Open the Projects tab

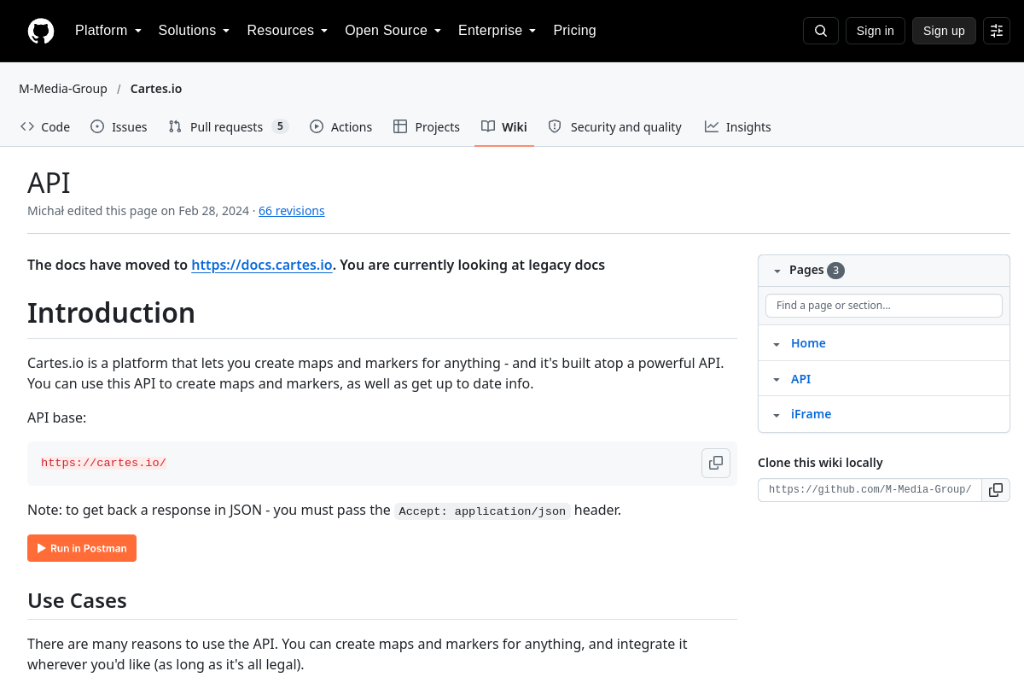[427, 127]
